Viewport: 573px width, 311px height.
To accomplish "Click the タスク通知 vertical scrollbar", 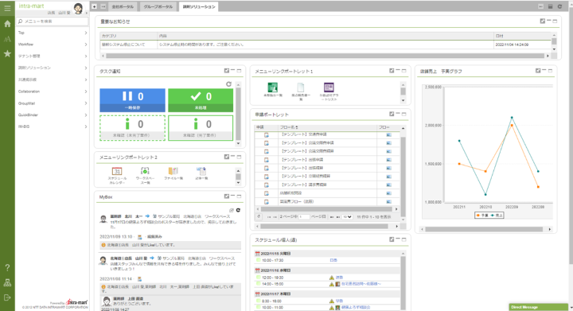I will point(238,114).
